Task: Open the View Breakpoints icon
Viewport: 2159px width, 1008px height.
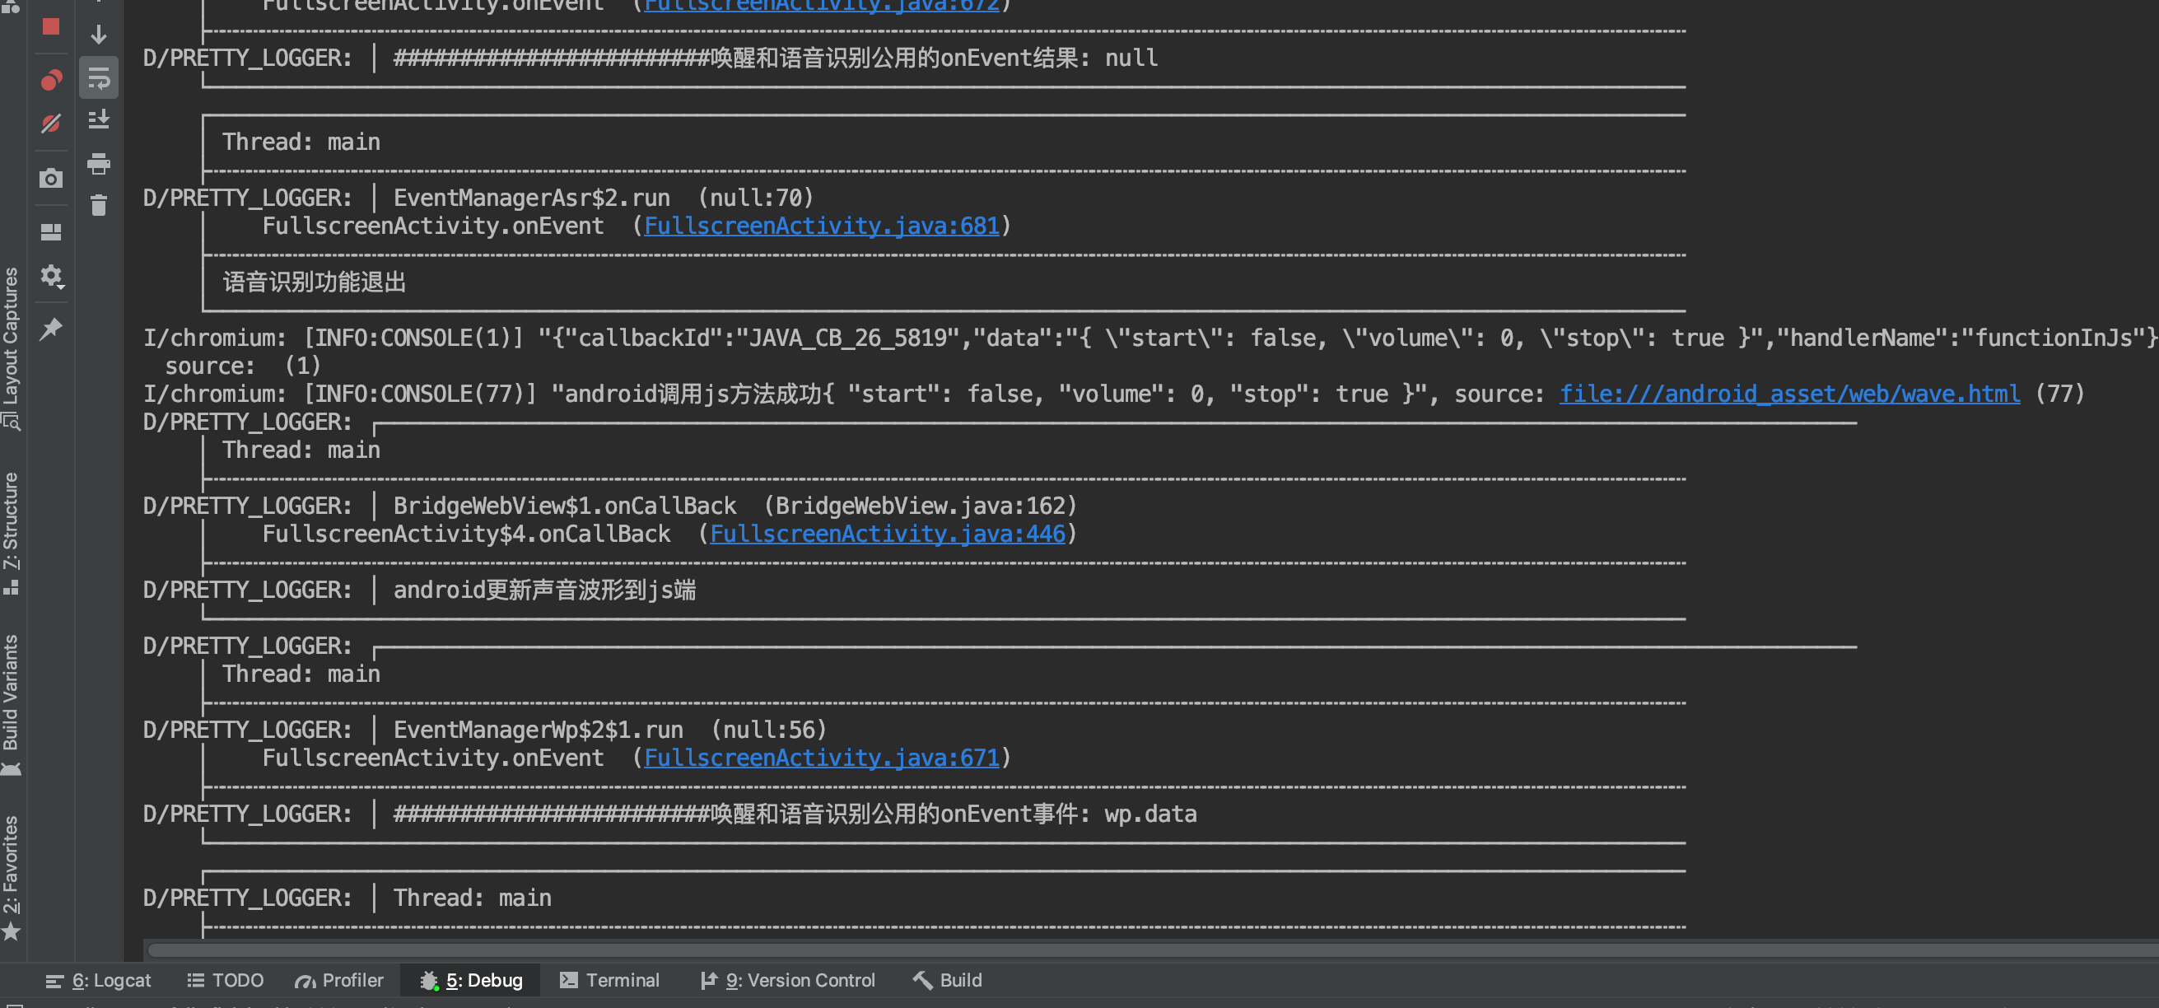Action: [x=51, y=80]
